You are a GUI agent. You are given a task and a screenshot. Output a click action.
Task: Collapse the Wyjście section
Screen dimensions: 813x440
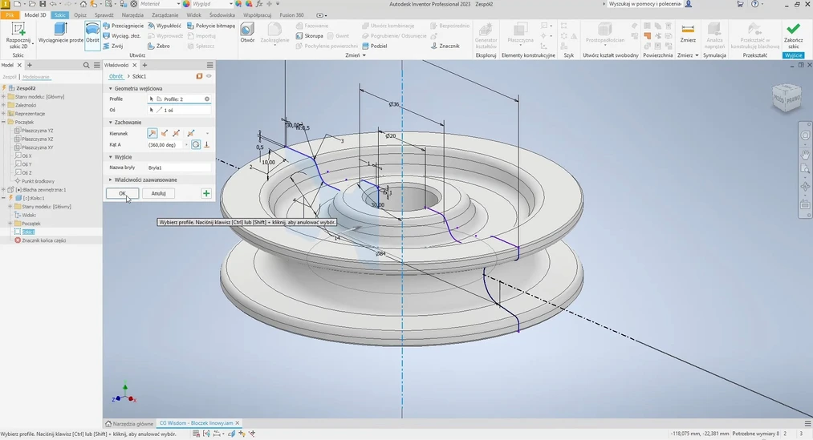coord(111,157)
